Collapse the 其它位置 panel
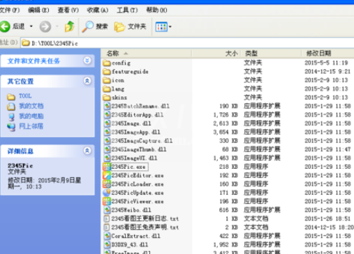This screenshot has width=354, height=254. point(87,81)
